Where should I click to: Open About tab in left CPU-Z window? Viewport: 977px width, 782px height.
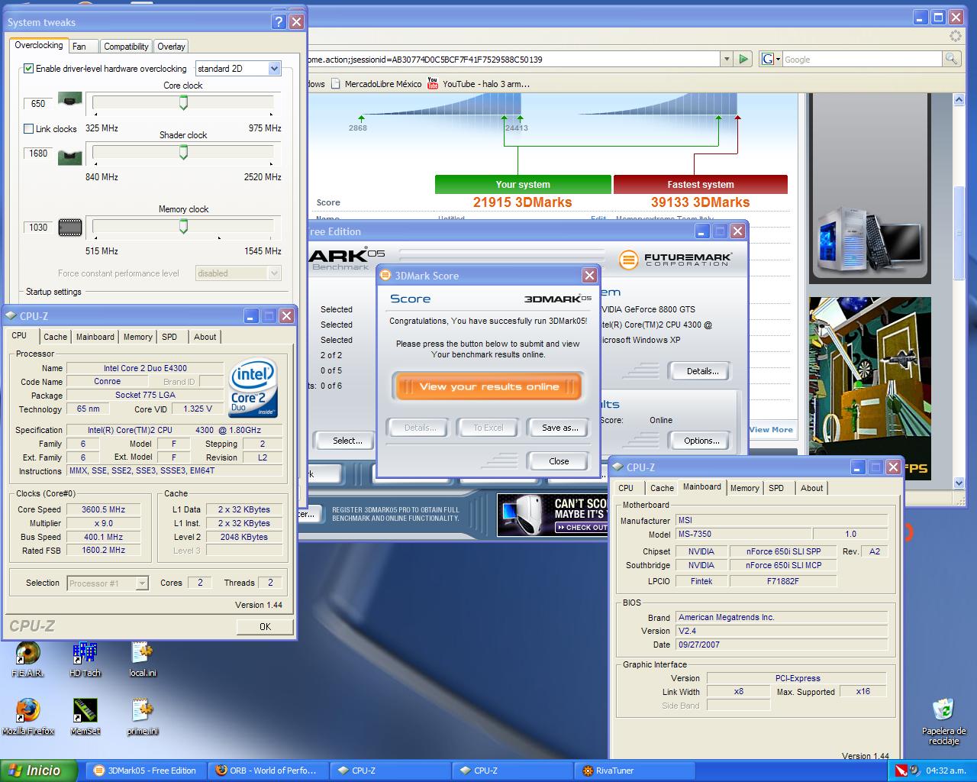tap(205, 337)
